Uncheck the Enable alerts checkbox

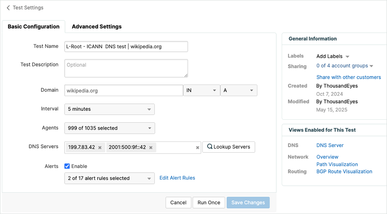point(67,166)
